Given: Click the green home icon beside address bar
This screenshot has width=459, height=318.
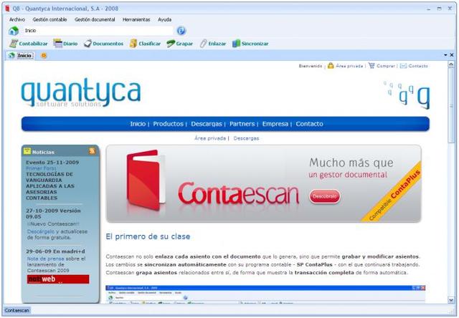Looking at the screenshot, I should coord(14,31).
